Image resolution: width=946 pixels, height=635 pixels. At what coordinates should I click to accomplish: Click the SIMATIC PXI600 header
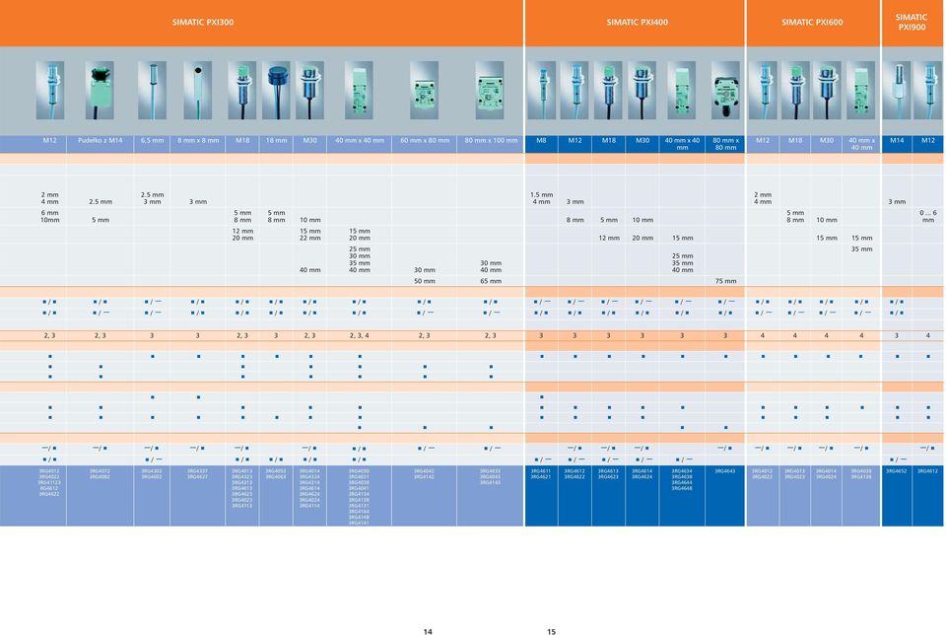point(812,23)
